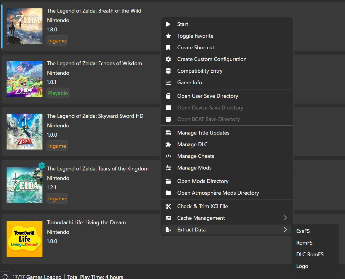Click the Open Mods Directory folder icon
345x279 pixels.
click(168, 181)
